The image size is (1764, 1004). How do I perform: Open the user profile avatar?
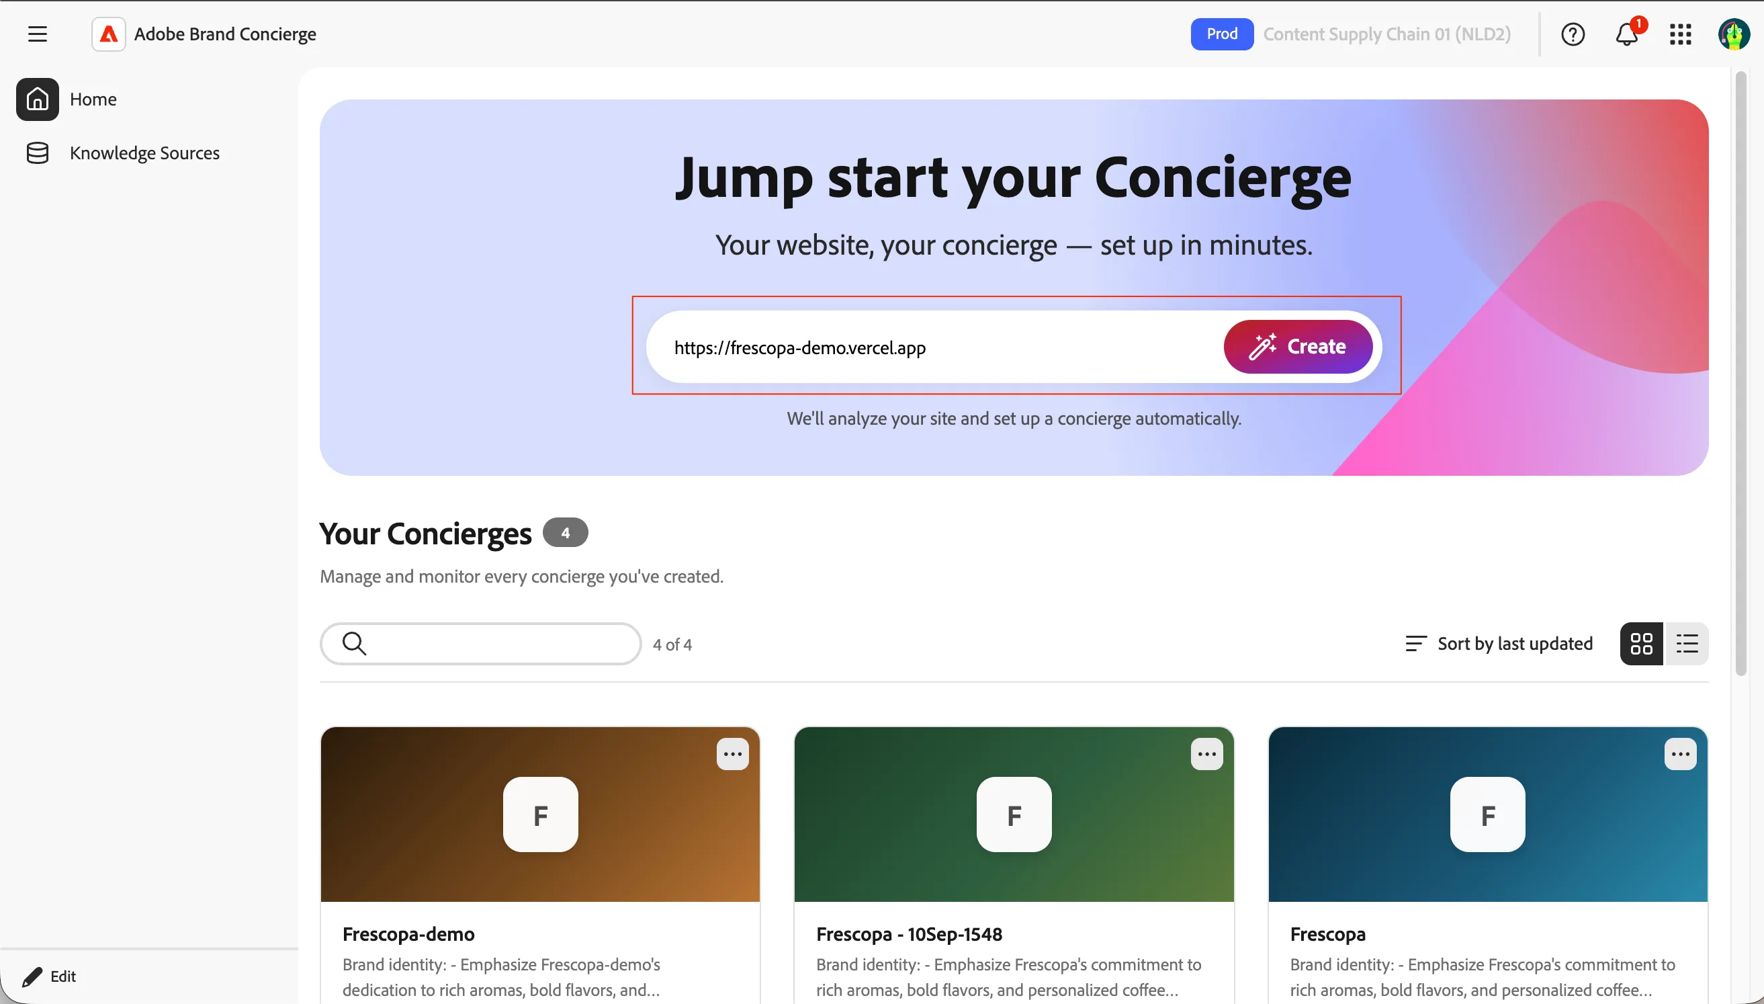tap(1734, 34)
